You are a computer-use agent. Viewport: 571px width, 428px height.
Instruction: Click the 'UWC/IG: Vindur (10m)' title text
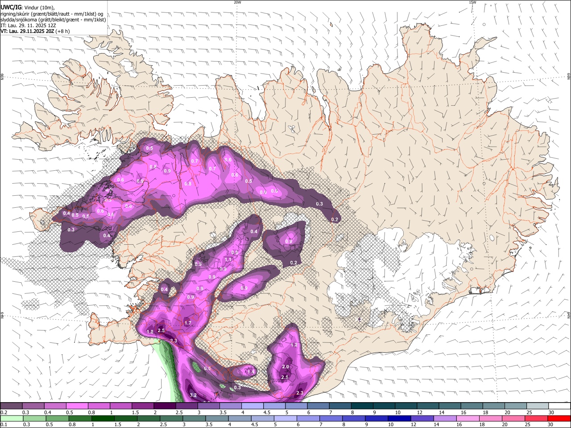[x=28, y=7]
